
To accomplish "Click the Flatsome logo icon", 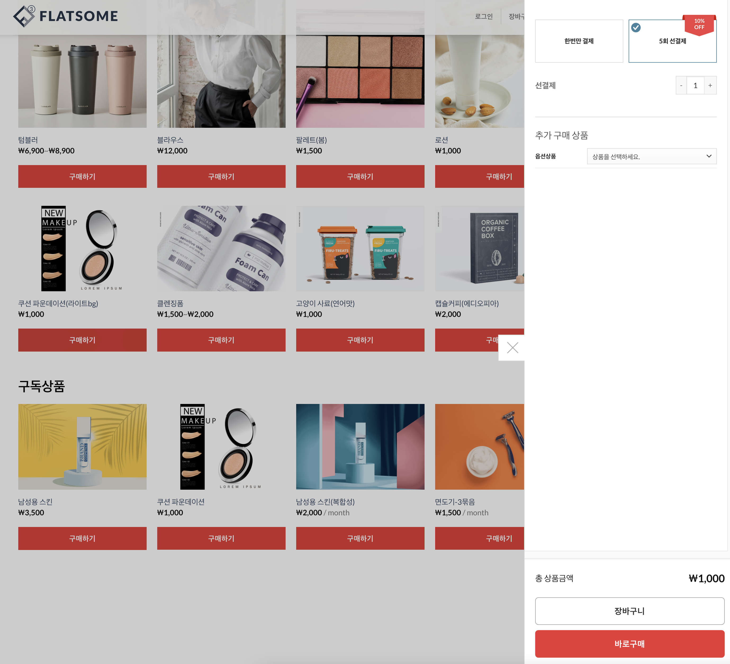I will coord(24,16).
